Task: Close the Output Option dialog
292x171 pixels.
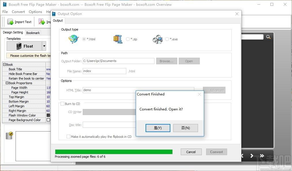Action: click(x=237, y=14)
